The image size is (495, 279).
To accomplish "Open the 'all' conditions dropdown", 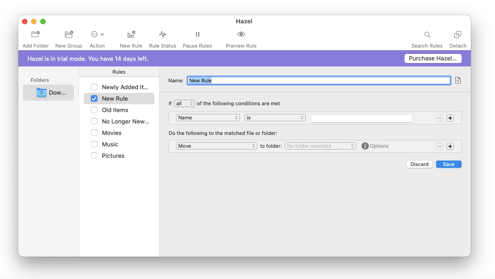I will (184, 103).
